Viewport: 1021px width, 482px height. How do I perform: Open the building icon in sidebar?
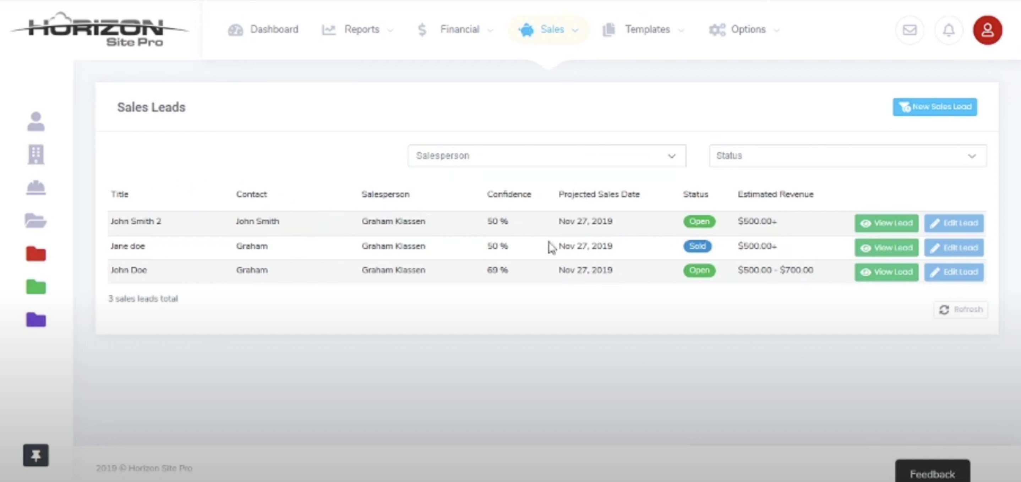(36, 154)
